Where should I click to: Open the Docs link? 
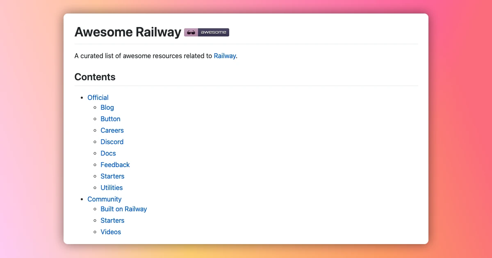108,153
